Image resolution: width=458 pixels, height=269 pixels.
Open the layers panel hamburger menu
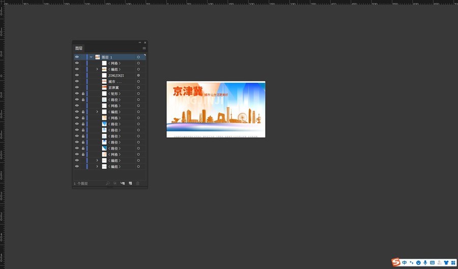pos(144,48)
